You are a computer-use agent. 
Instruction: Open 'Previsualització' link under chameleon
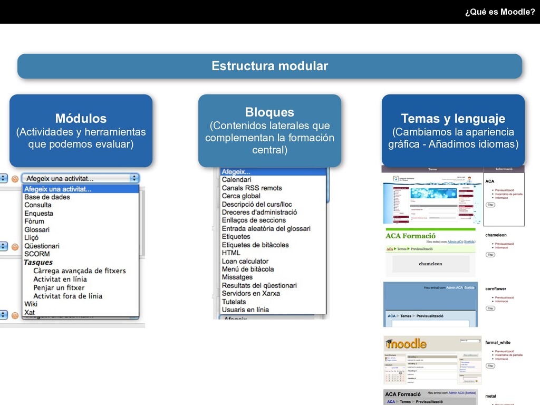505,244
